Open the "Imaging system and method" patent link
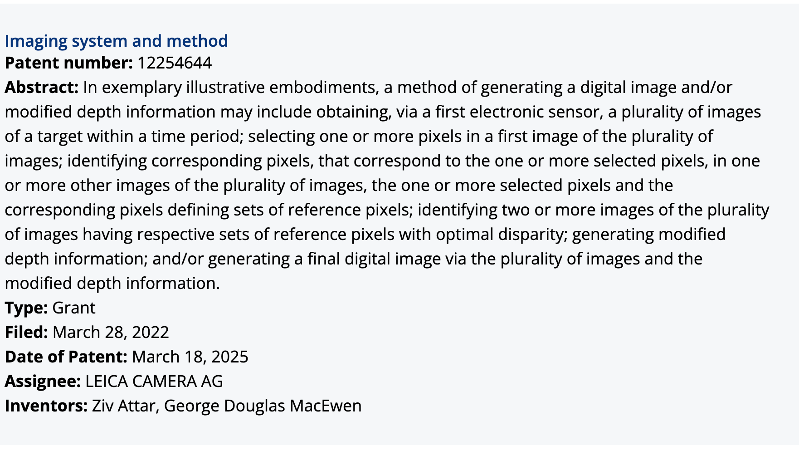Image resolution: width=799 pixels, height=470 pixels. click(116, 41)
